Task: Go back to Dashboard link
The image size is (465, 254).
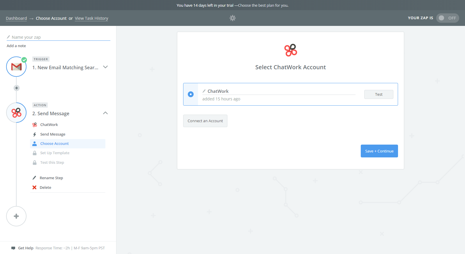Action: (x=16, y=18)
